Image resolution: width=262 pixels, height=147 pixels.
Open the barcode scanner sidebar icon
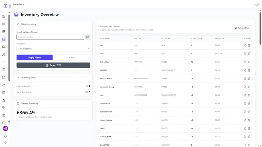4,24
